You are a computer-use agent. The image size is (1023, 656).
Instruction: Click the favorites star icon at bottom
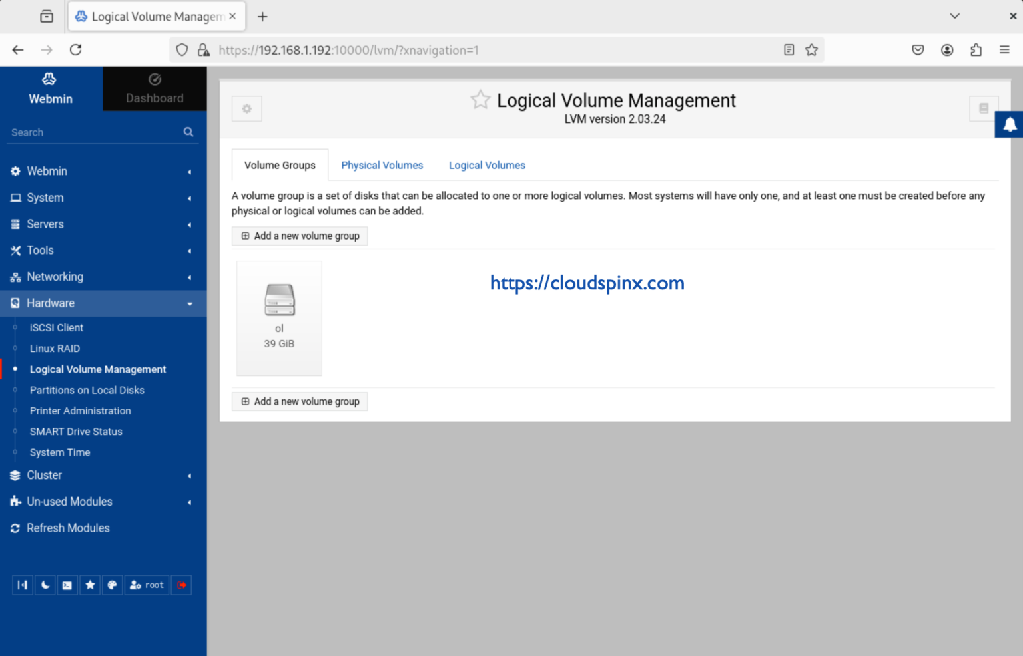(90, 585)
